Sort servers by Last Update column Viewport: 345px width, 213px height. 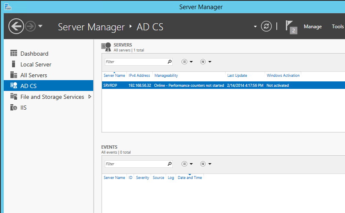tap(237, 75)
